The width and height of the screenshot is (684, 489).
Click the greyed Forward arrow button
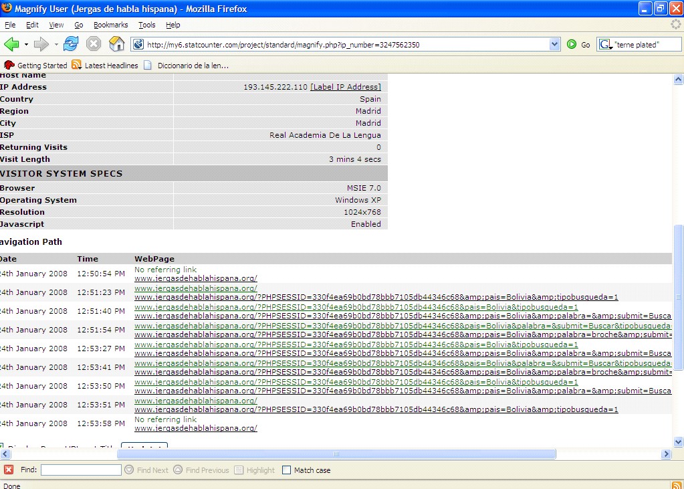(41, 44)
